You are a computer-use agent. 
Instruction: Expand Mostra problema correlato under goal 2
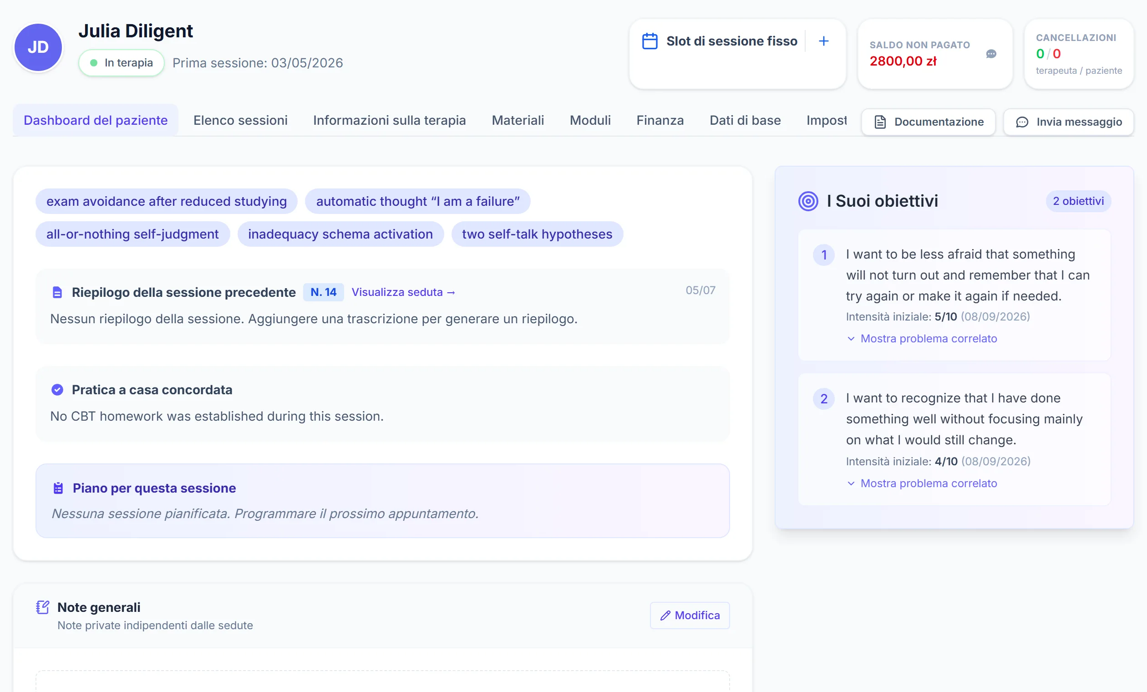point(922,483)
